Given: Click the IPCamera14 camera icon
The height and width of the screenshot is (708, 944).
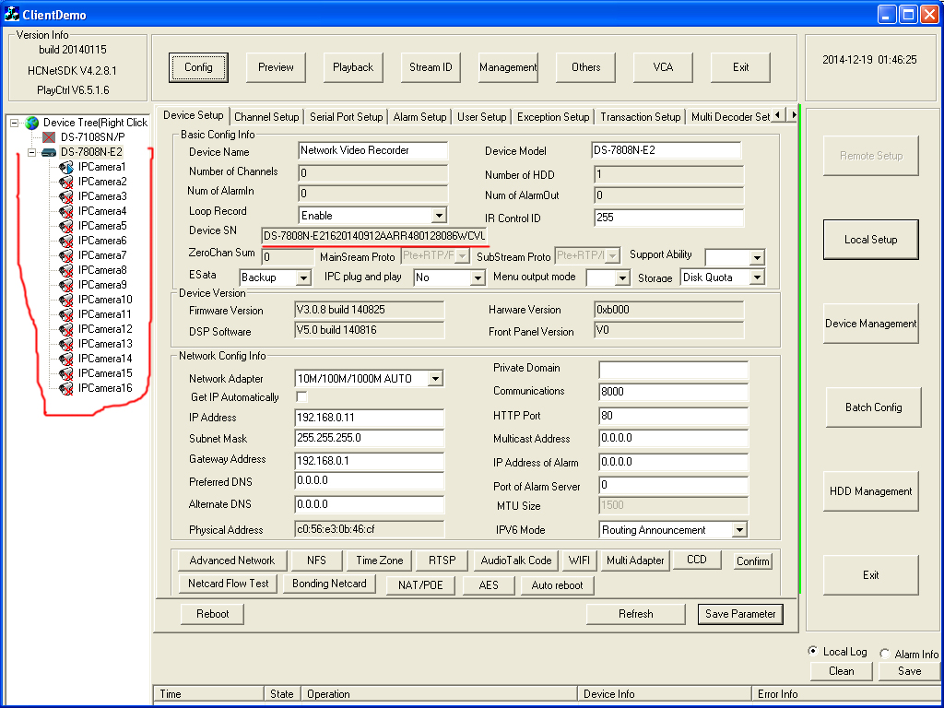Looking at the screenshot, I should click(x=66, y=359).
